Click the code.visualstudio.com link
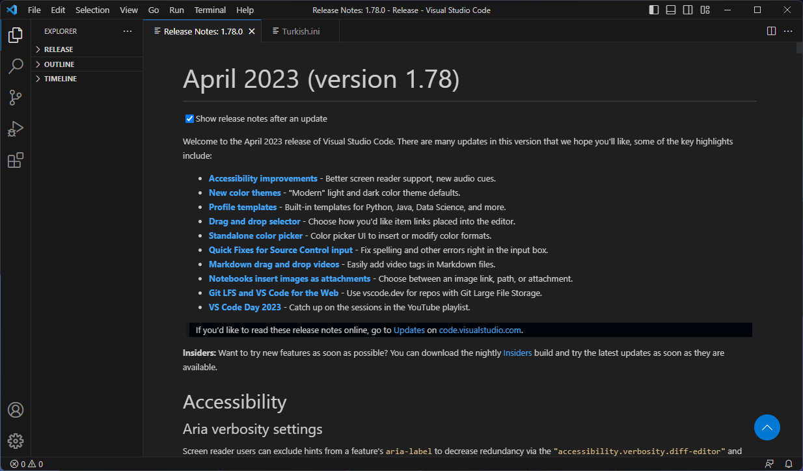This screenshot has height=471, width=803. click(x=480, y=330)
